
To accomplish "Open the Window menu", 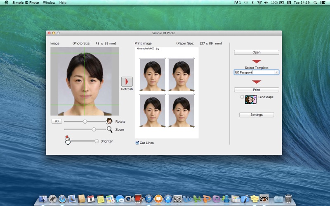I will [x=49, y=2].
